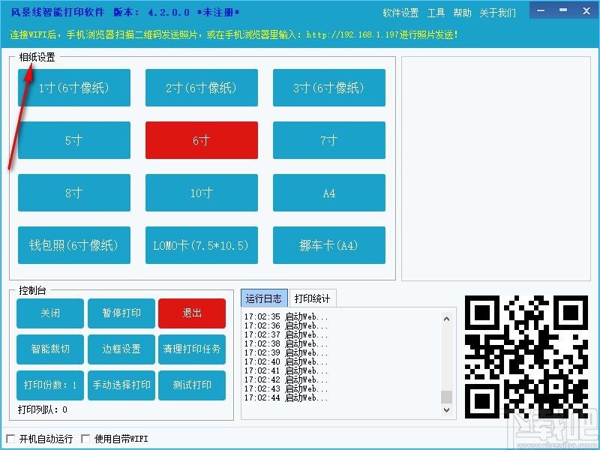This screenshot has width=600, height=450.
Task: Choose the 5寸 photo paper button
Action: (73, 140)
